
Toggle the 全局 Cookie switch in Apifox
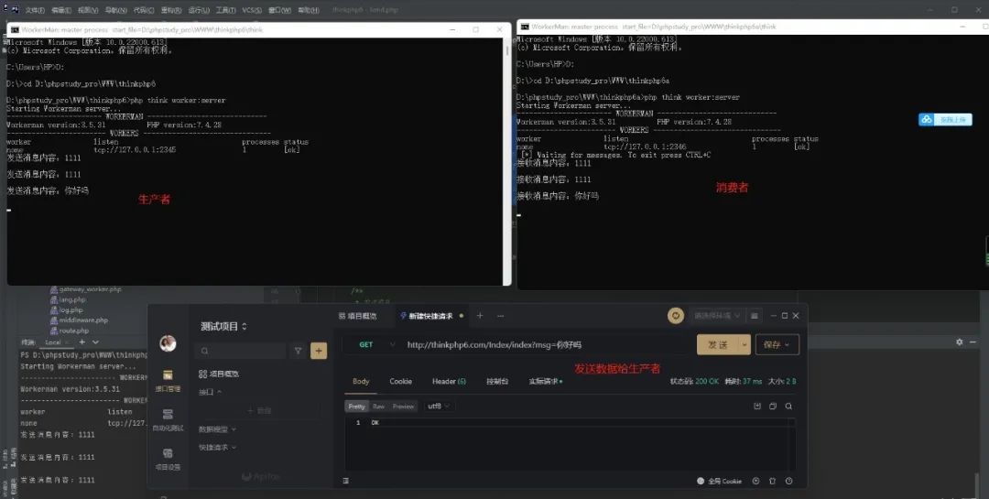(701, 481)
